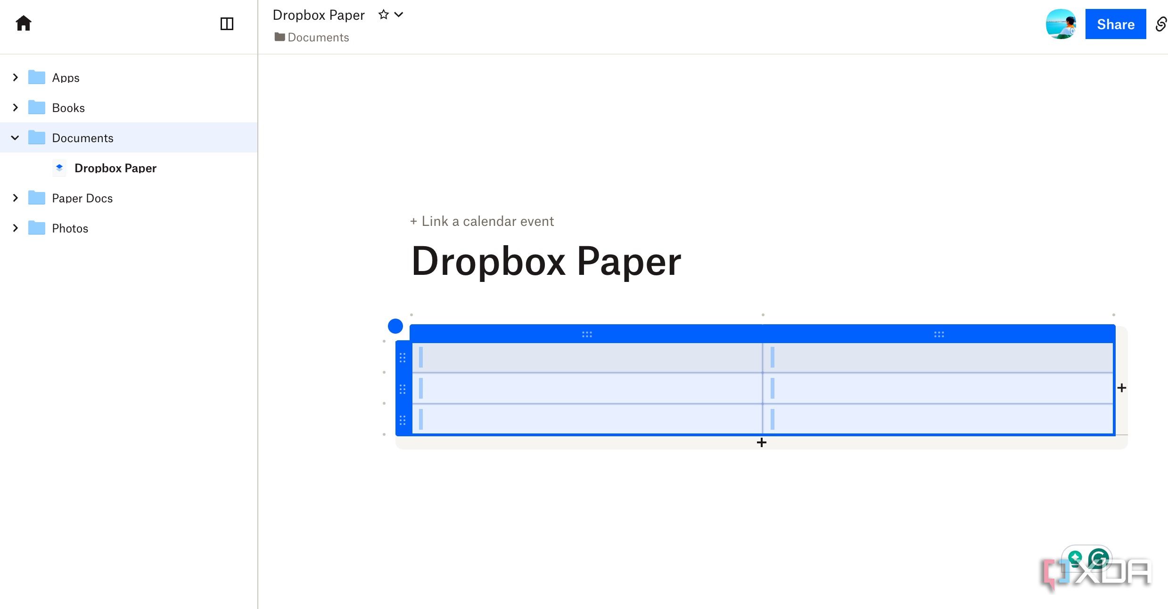The height and width of the screenshot is (609, 1168).
Task: Open the Grammarly extension icon
Action: click(x=1099, y=559)
